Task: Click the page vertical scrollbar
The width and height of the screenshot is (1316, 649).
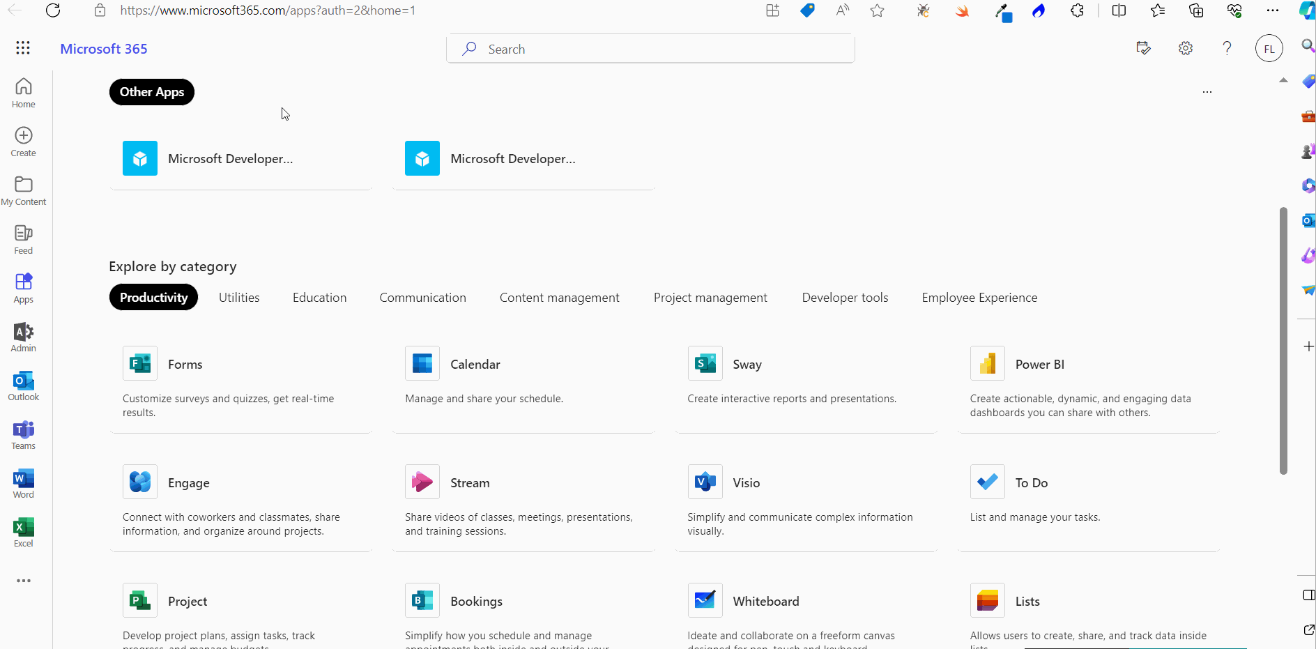Action: (1283, 341)
